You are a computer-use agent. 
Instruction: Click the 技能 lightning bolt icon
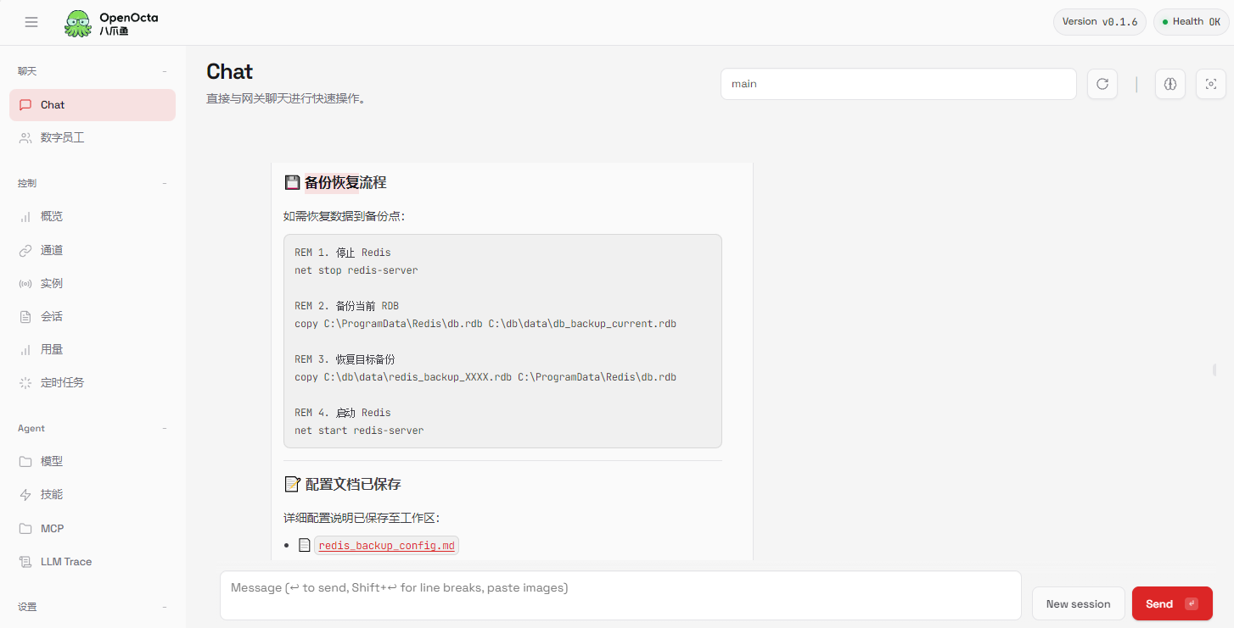point(25,495)
